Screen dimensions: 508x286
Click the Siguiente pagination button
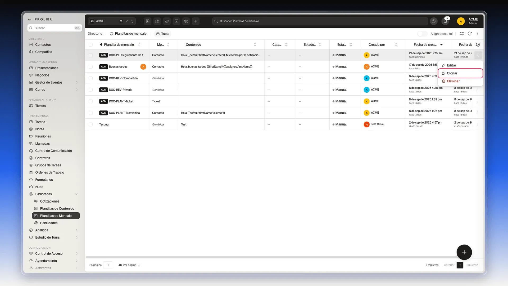(x=472, y=265)
